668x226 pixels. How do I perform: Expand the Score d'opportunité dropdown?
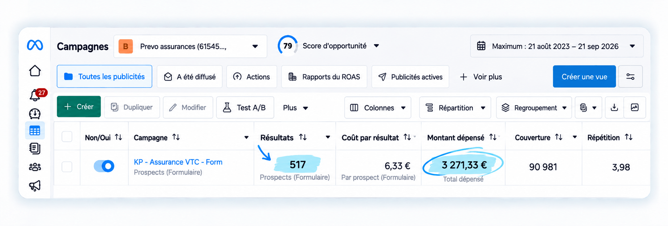click(x=376, y=46)
